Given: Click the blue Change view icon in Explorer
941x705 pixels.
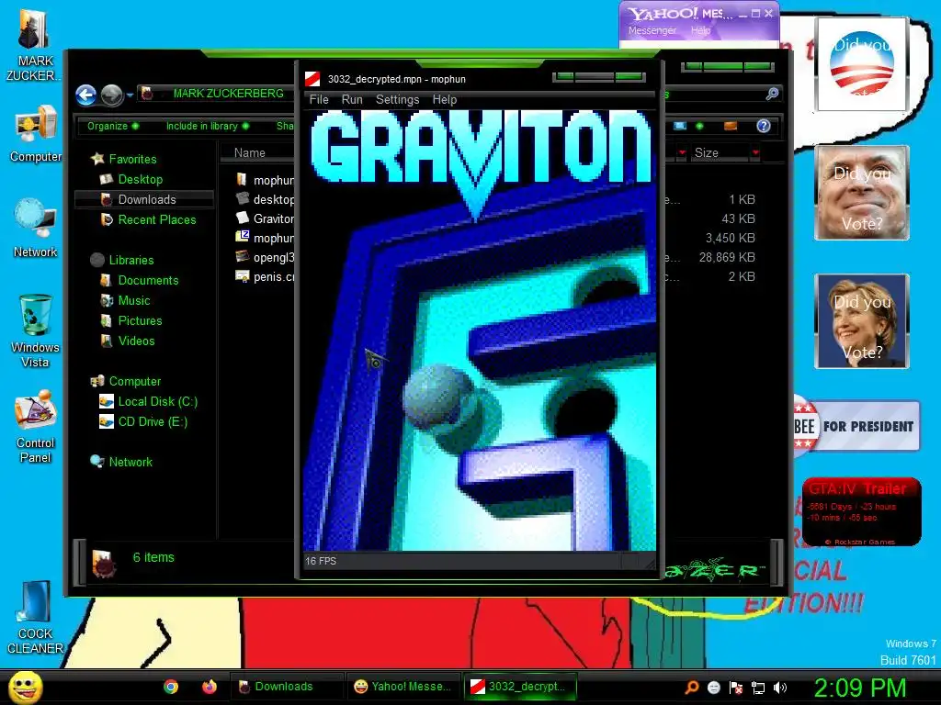Looking at the screenshot, I should (x=679, y=126).
